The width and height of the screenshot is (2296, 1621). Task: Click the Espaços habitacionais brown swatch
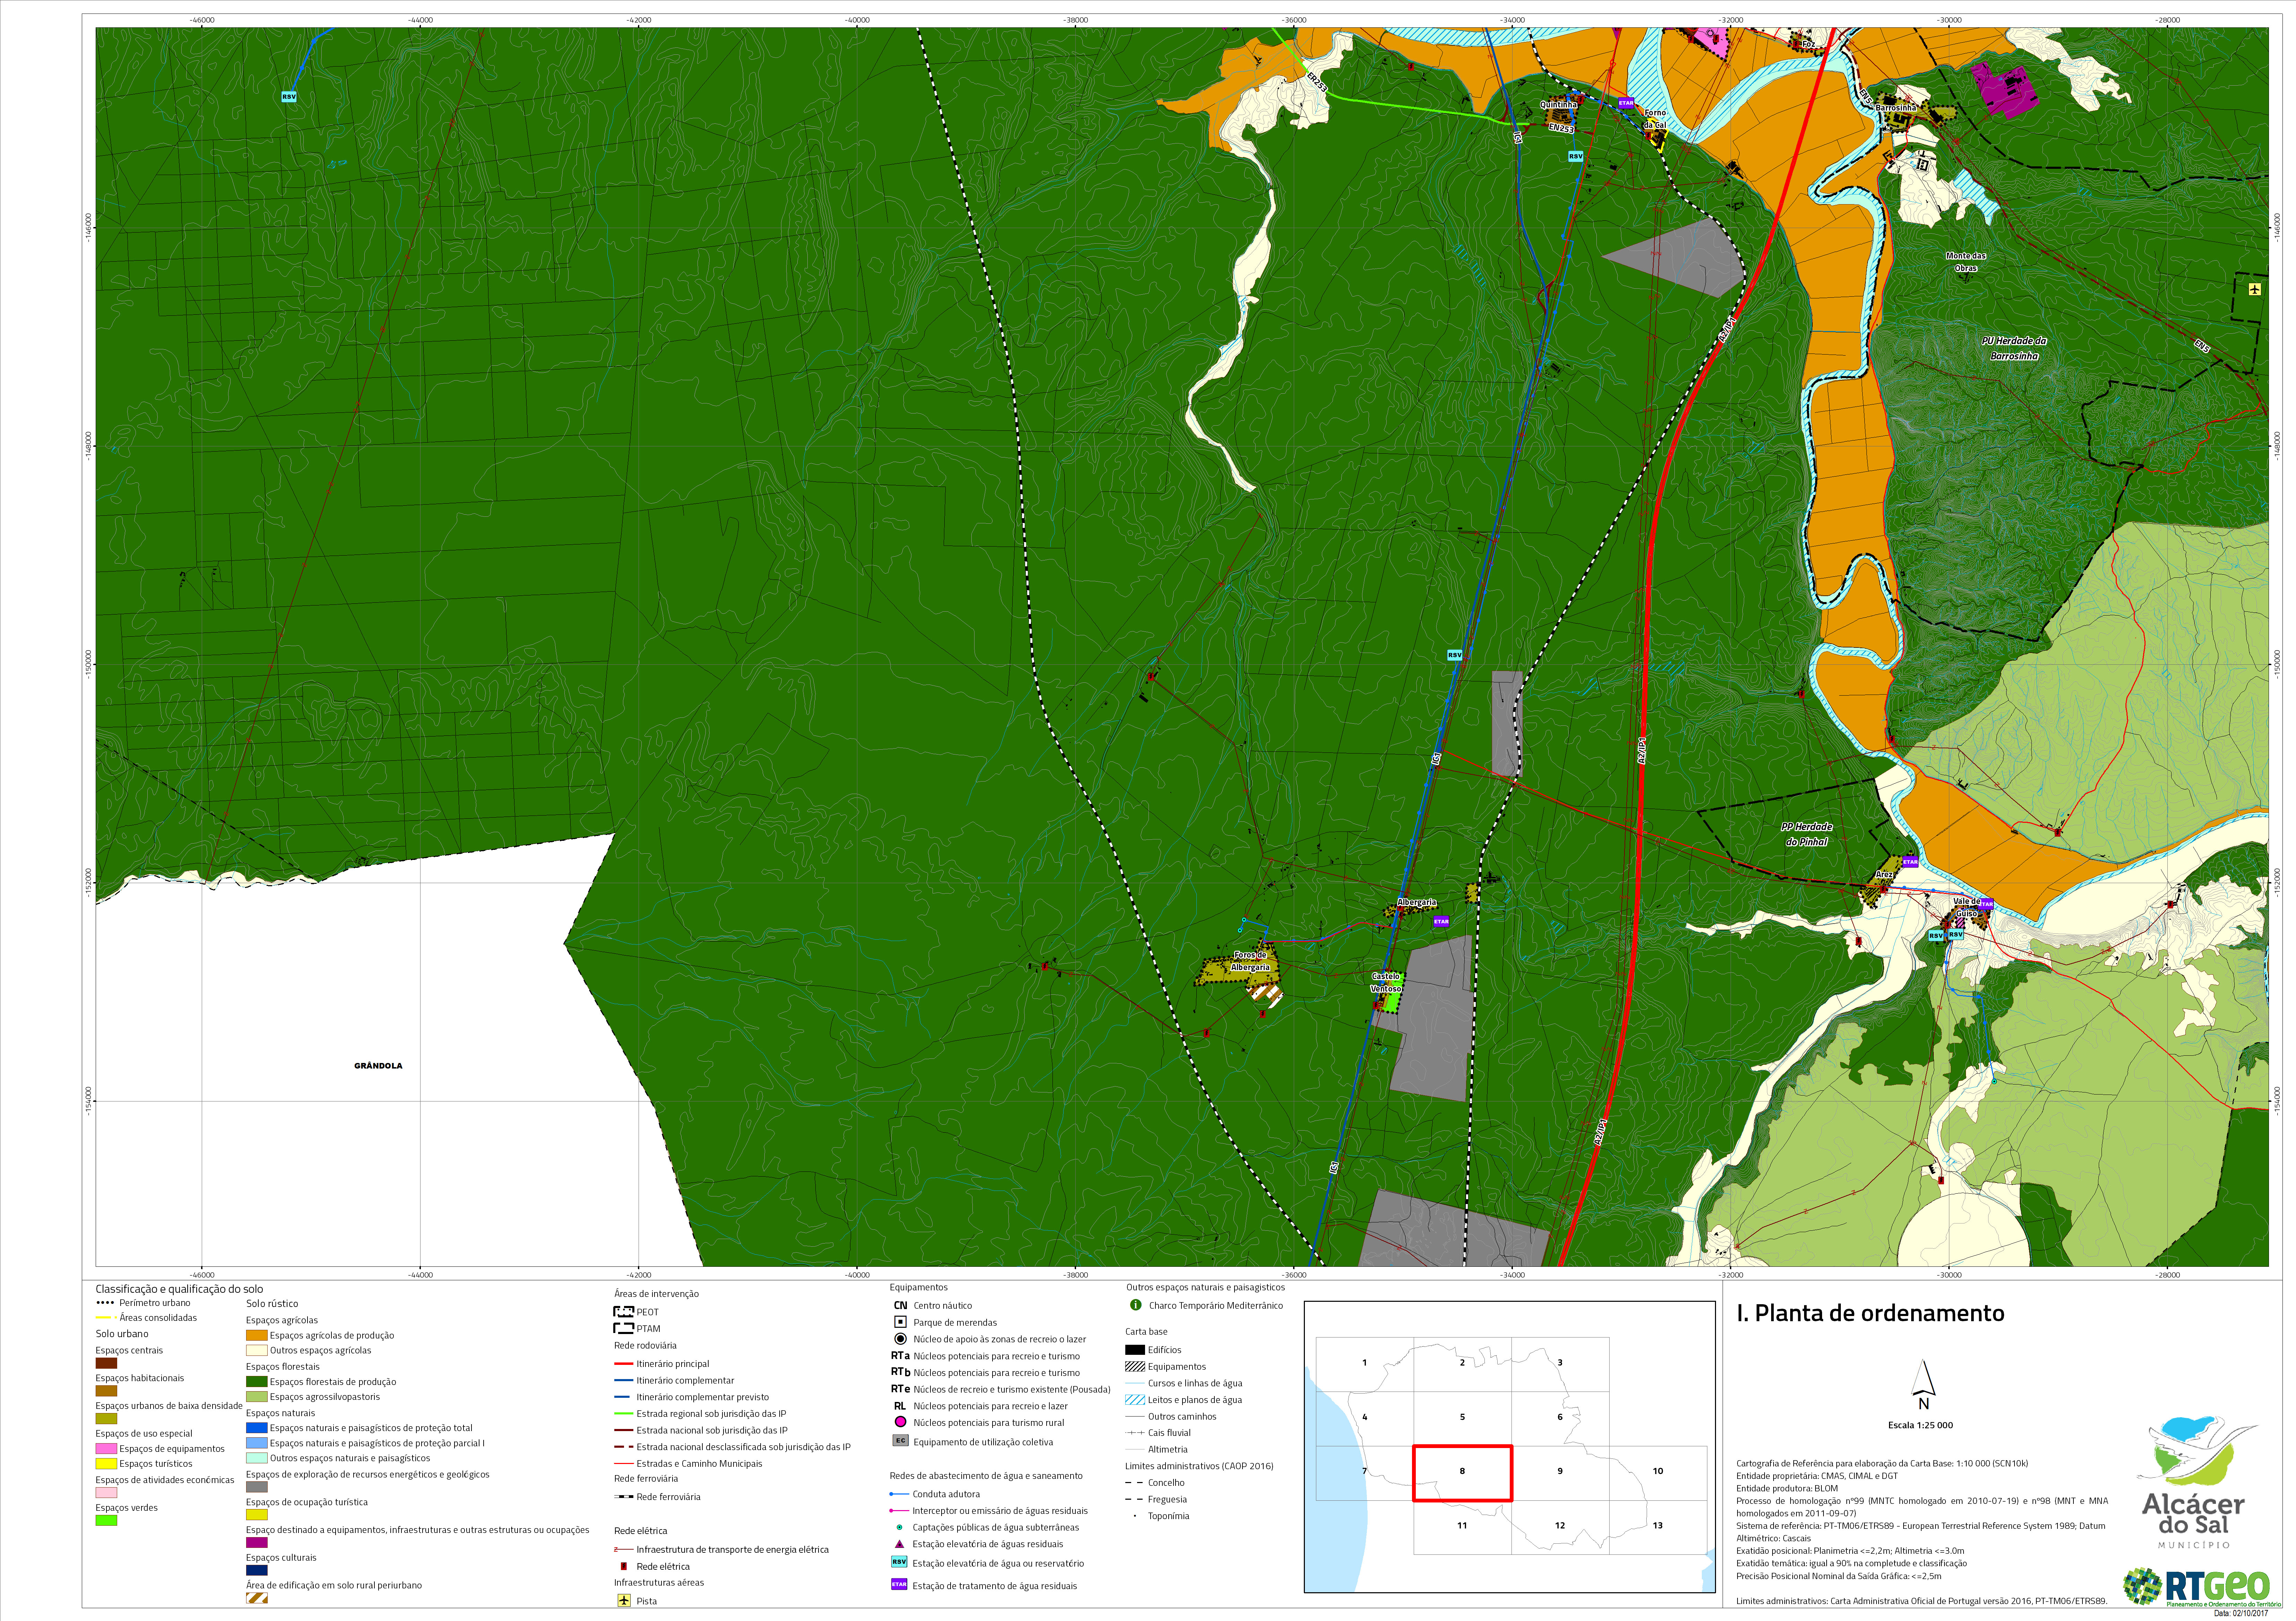pyautogui.click(x=106, y=1390)
